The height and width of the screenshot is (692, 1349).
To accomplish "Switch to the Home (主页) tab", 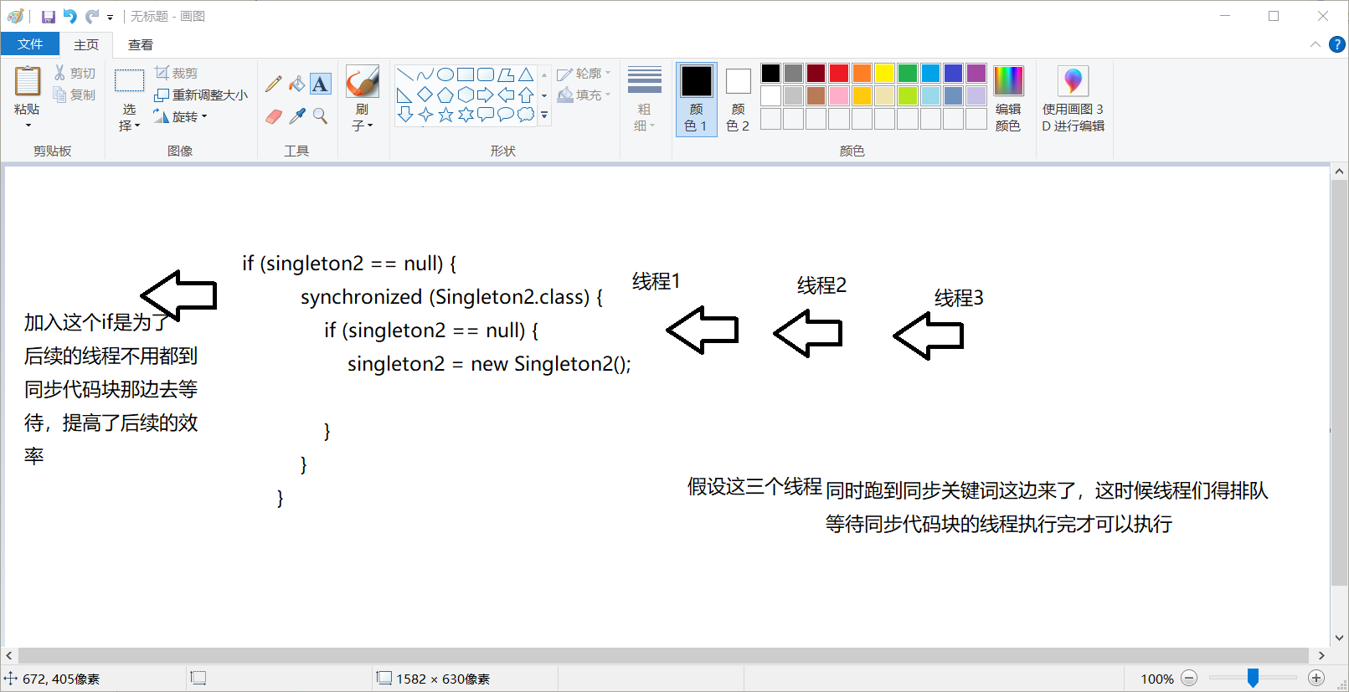I will pos(86,45).
